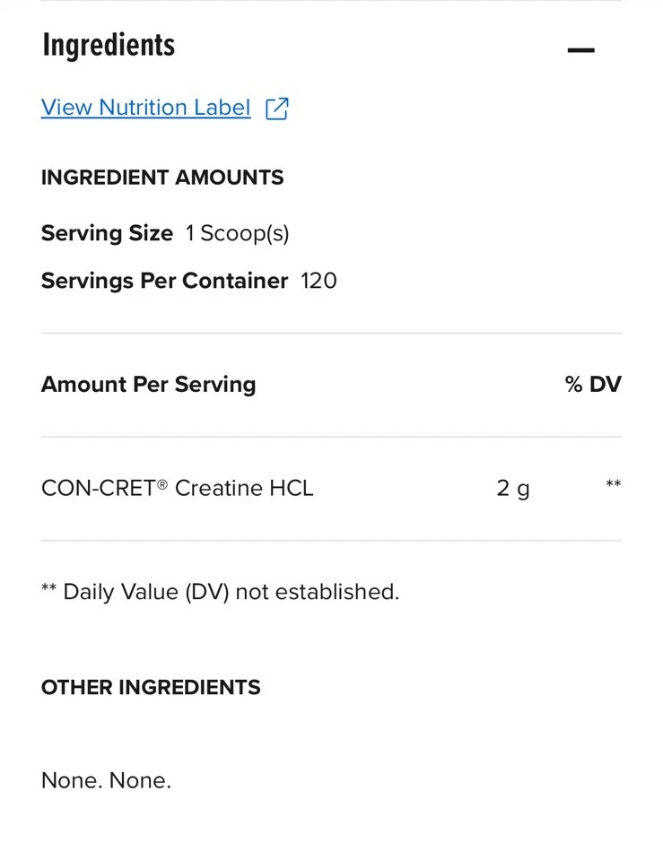Click the Amount Per Serving column header
Viewport: 663px width, 852px height.
[148, 385]
